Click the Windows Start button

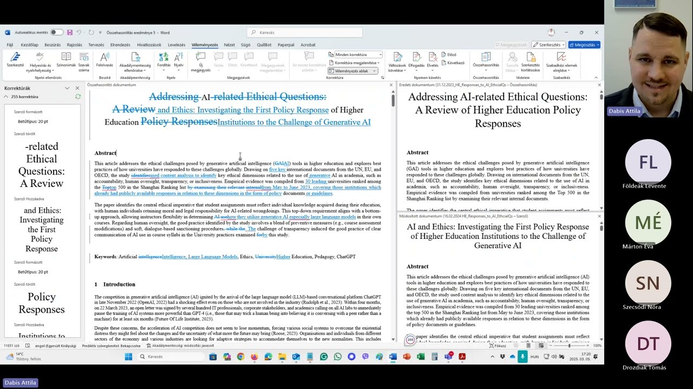click(x=128, y=357)
